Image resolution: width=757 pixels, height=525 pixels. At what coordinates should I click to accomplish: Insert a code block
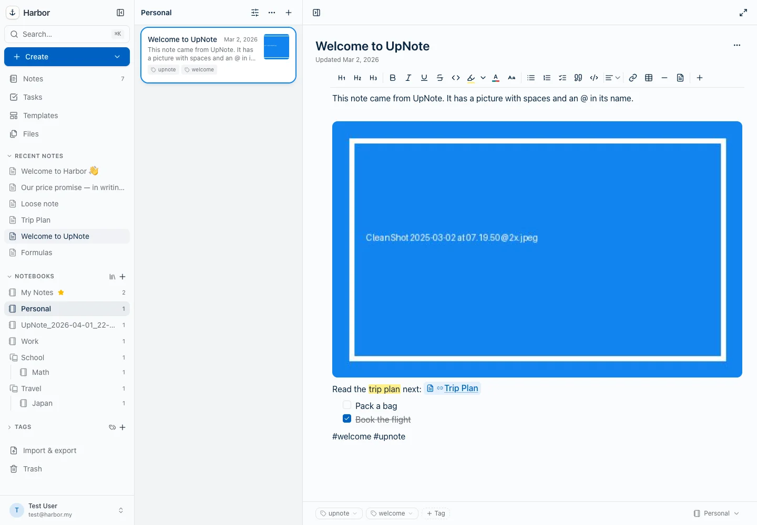pyautogui.click(x=594, y=78)
